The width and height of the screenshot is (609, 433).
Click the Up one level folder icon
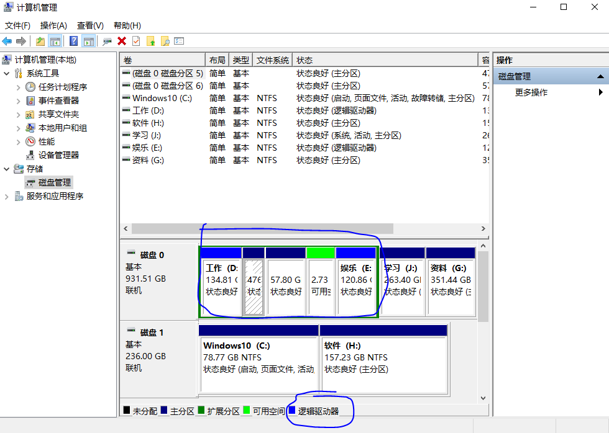(x=40, y=41)
